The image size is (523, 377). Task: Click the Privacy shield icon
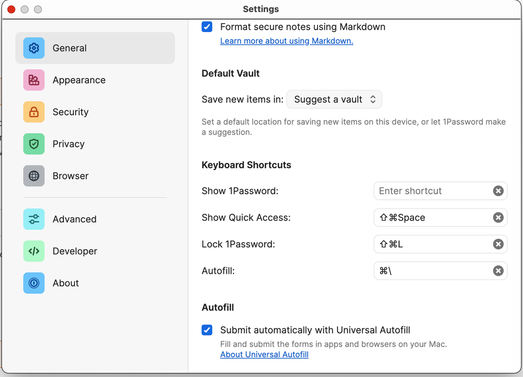pyautogui.click(x=34, y=144)
